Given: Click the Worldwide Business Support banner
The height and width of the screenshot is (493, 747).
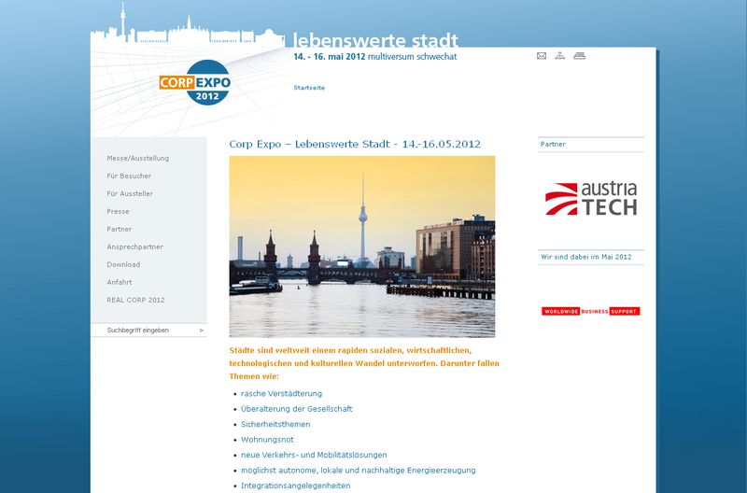Looking at the screenshot, I should pyautogui.click(x=590, y=311).
